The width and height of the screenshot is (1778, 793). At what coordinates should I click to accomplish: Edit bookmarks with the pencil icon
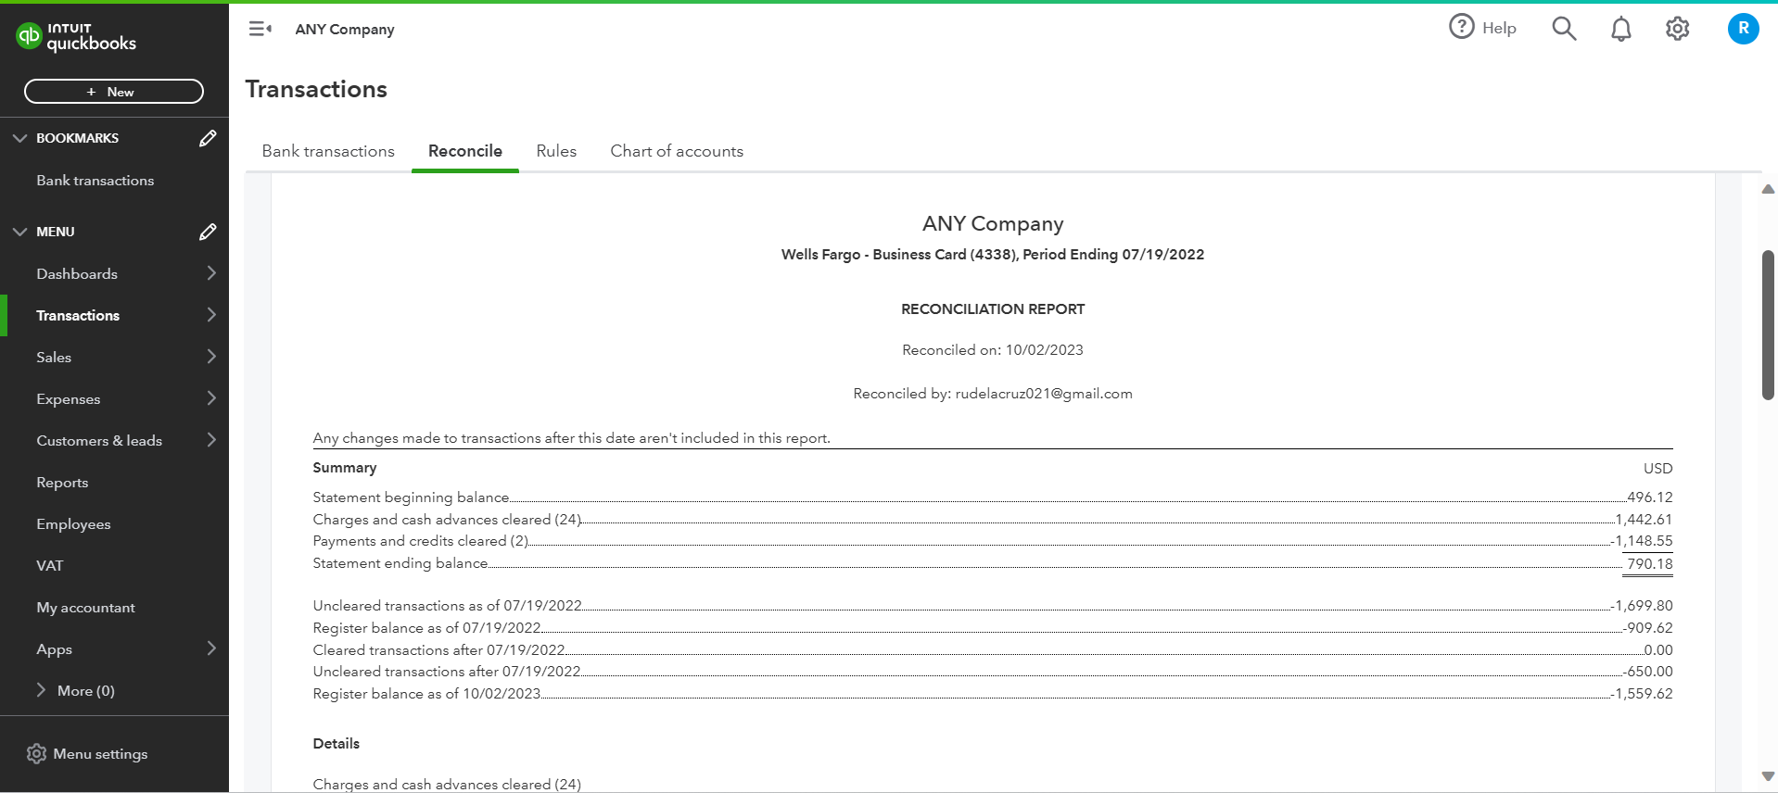pos(208,138)
